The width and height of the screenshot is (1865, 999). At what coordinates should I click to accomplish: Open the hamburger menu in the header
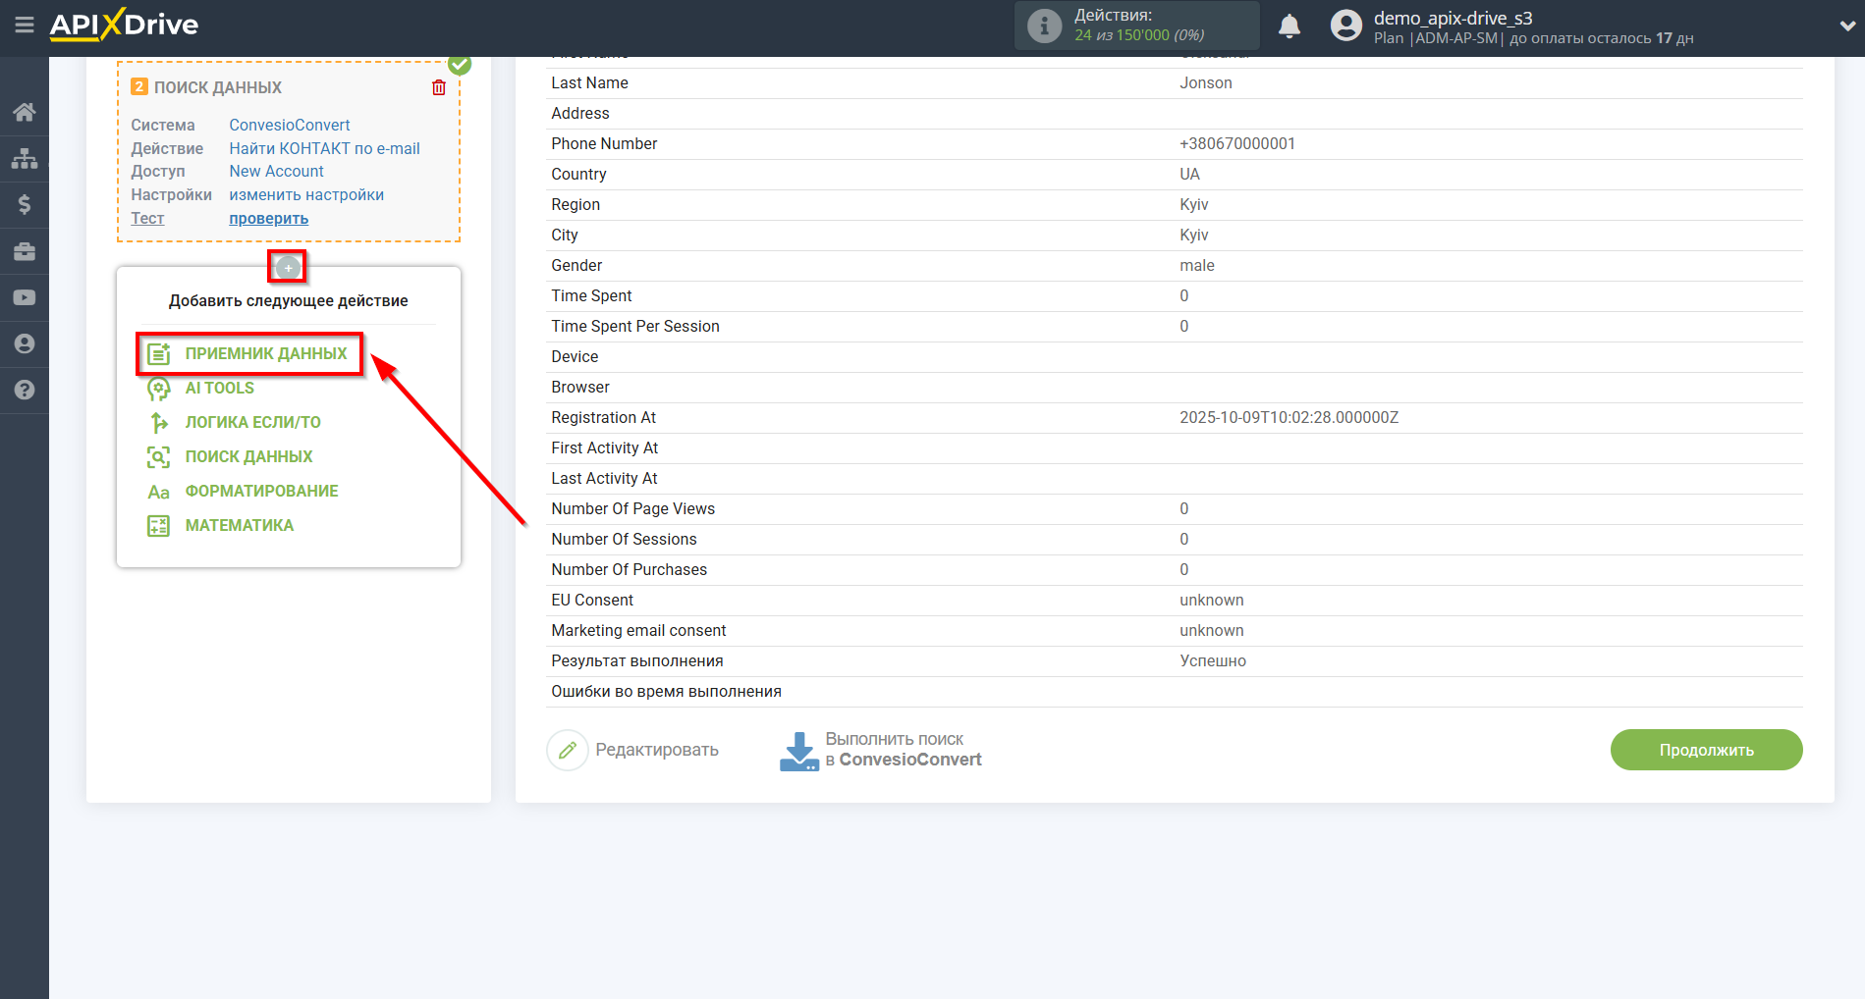click(25, 25)
